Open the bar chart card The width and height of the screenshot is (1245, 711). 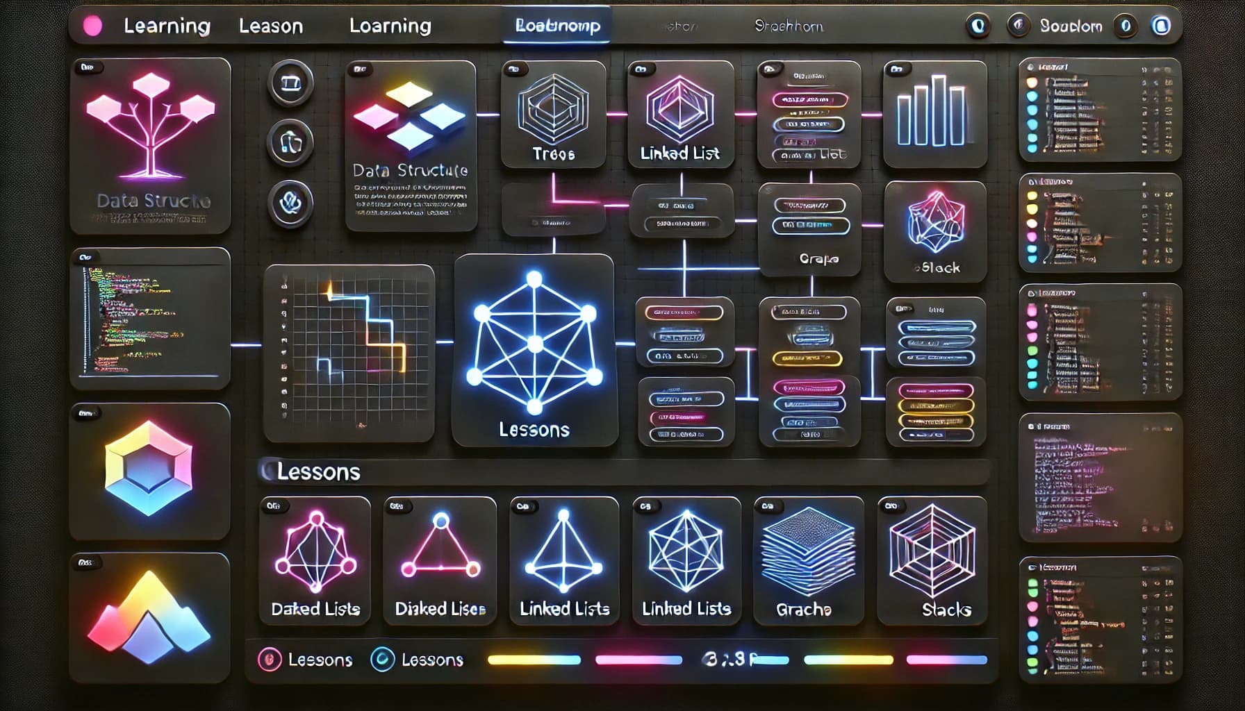click(x=934, y=114)
